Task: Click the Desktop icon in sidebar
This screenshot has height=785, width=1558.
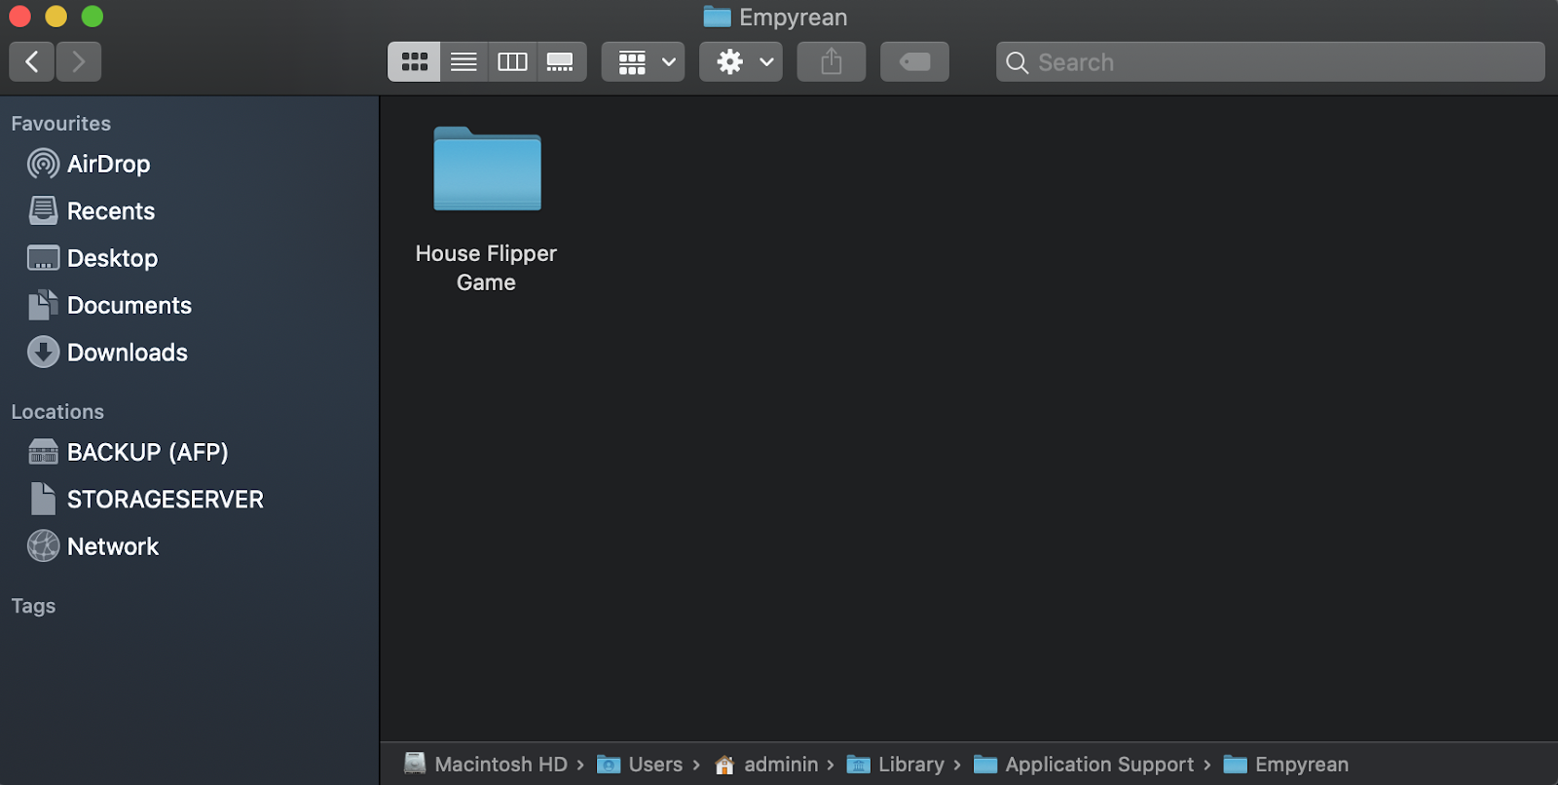Action: [x=43, y=258]
